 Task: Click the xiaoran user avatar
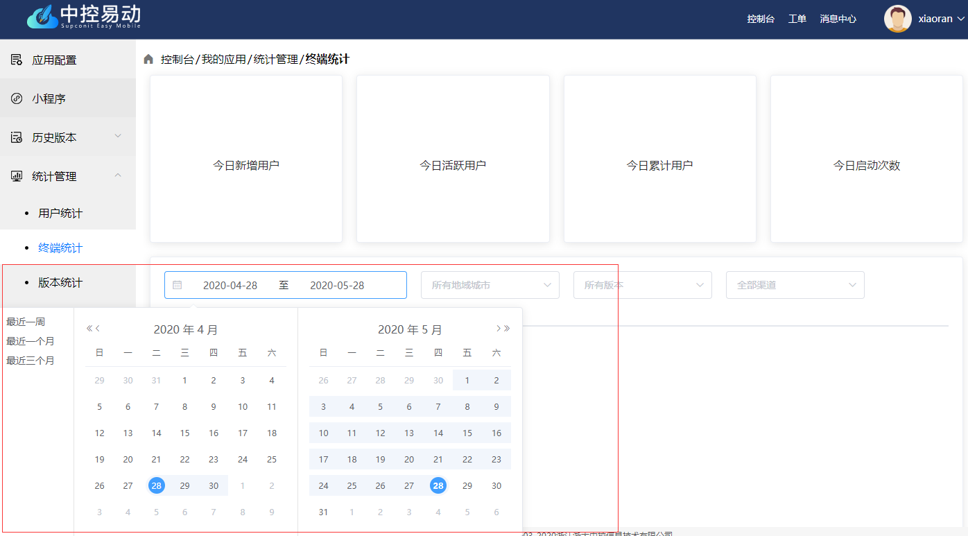tap(898, 19)
